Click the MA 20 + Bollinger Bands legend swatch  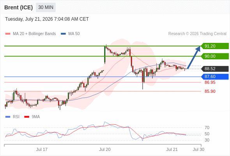click(8, 34)
